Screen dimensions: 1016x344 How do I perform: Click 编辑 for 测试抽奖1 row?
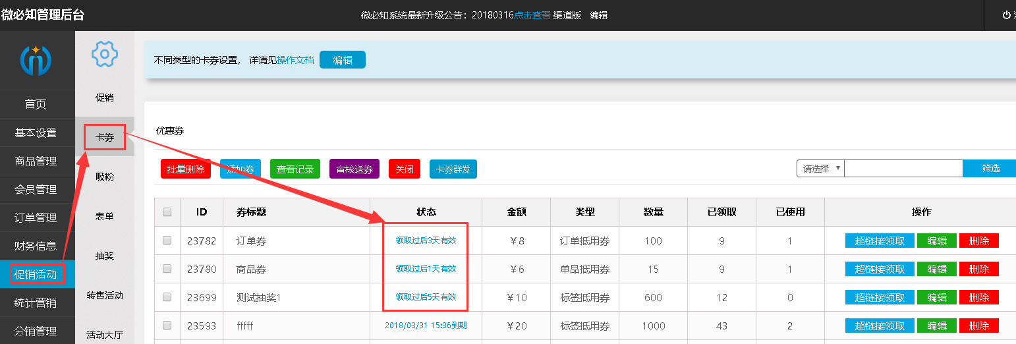937,297
